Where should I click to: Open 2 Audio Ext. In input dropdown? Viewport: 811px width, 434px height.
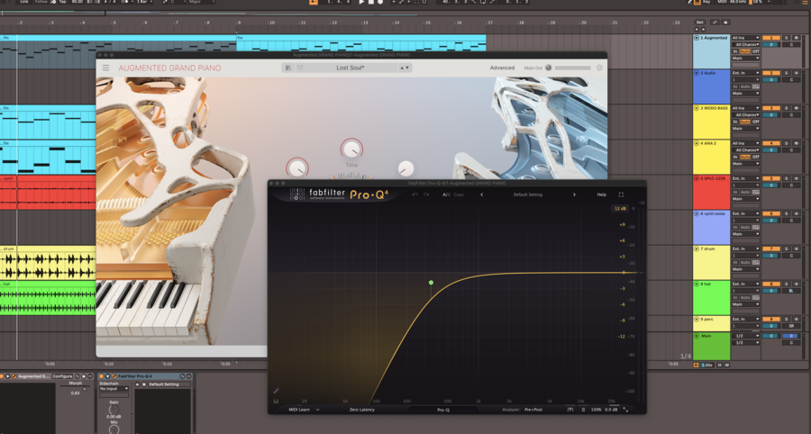tap(745, 73)
